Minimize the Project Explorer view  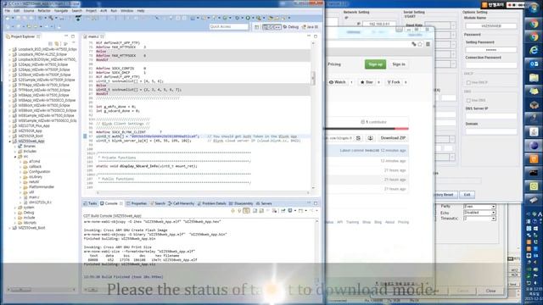[66, 36]
